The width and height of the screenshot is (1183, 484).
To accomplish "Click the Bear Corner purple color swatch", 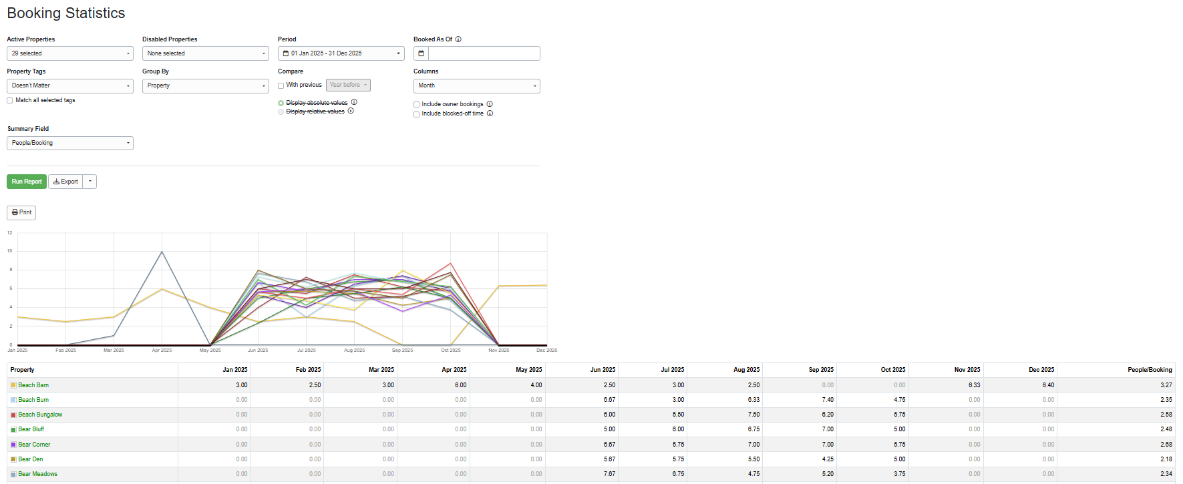I will click(x=13, y=445).
